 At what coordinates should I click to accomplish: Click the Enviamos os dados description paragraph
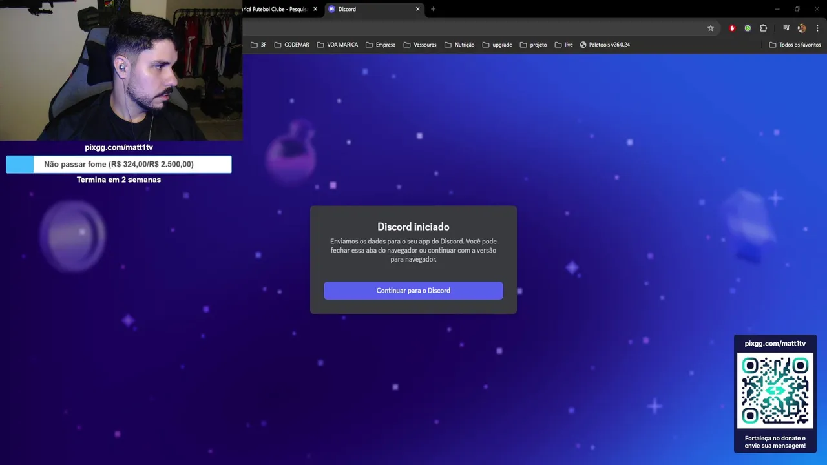[x=413, y=250]
